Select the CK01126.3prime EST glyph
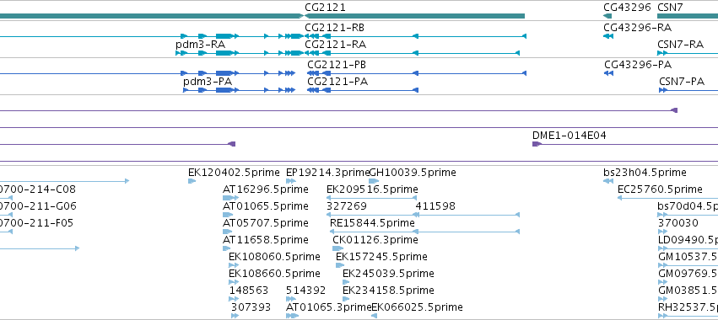This screenshot has width=718, height=320. [338, 248]
